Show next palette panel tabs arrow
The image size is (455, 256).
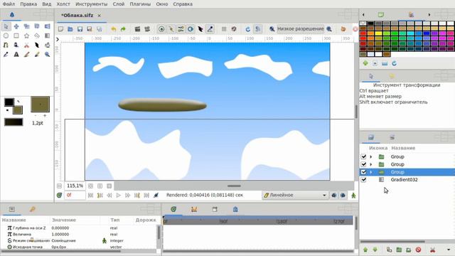click(429, 14)
